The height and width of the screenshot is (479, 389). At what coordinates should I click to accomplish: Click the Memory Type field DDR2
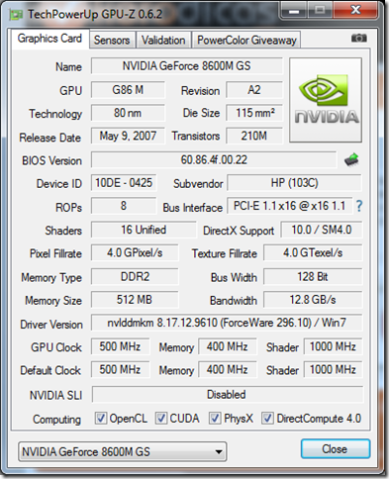point(135,276)
